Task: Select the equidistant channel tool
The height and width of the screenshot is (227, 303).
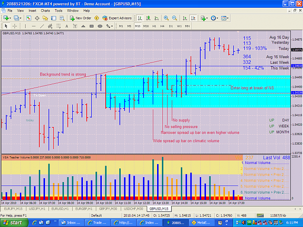Action: click(50, 26)
